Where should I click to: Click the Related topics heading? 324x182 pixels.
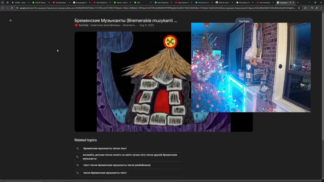click(x=86, y=140)
